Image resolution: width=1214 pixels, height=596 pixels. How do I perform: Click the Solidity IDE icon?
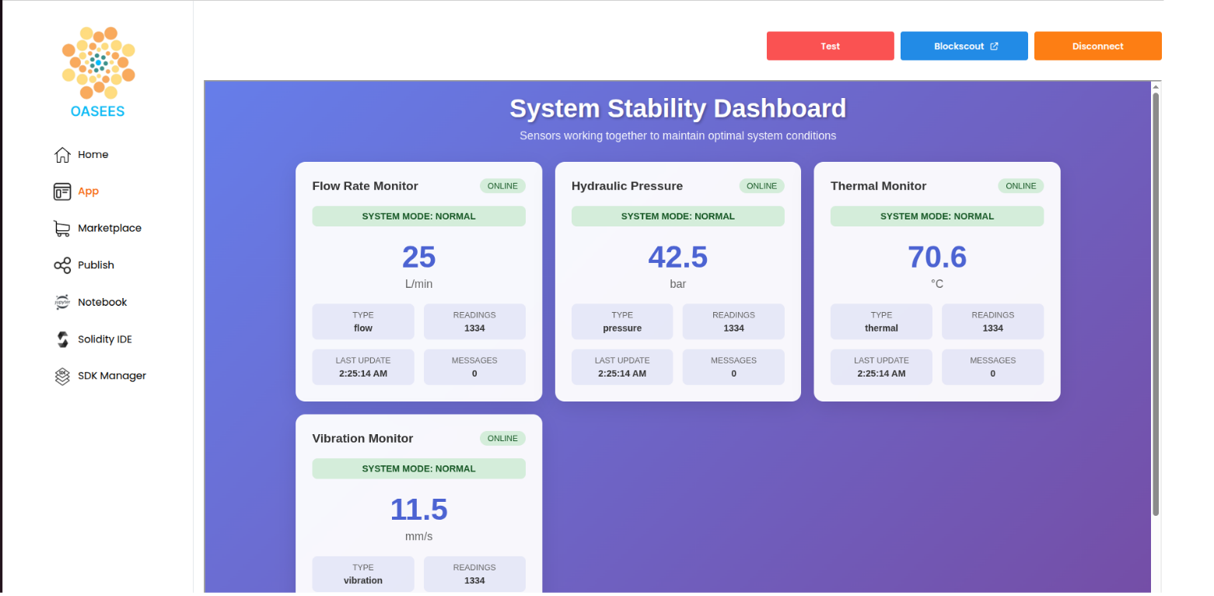click(x=62, y=339)
